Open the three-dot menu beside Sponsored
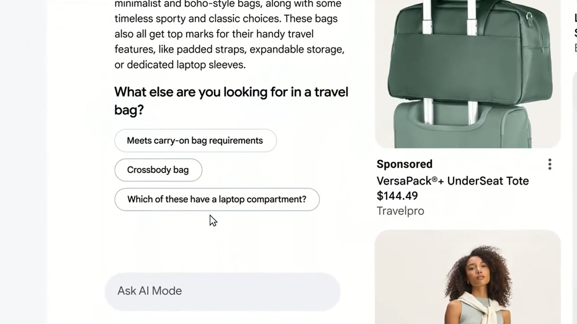Image resolution: width=577 pixels, height=324 pixels. (550, 164)
